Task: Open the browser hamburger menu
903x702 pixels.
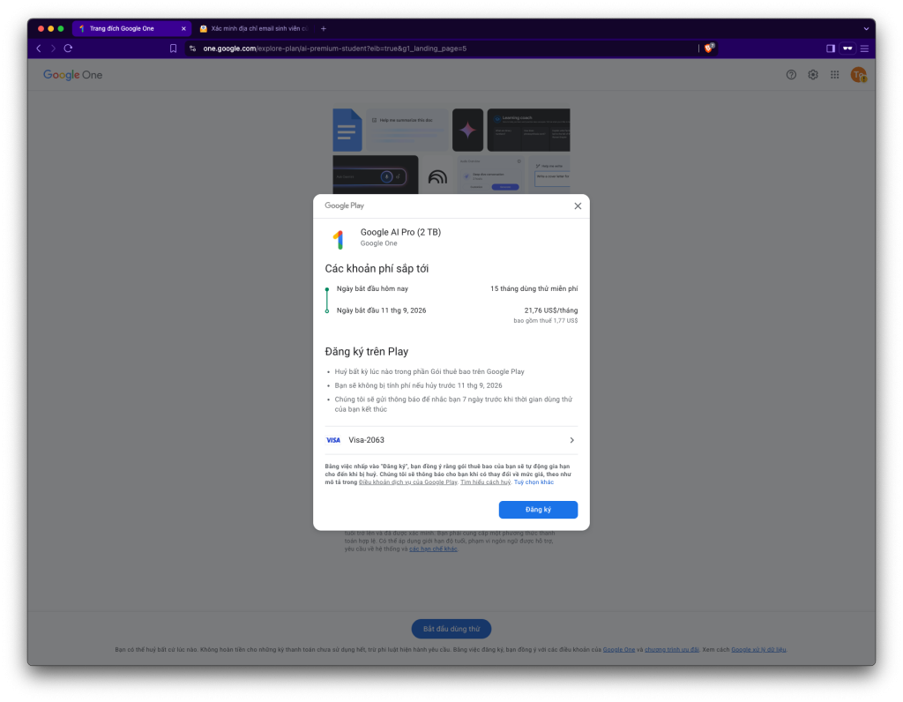Action: 864,49
